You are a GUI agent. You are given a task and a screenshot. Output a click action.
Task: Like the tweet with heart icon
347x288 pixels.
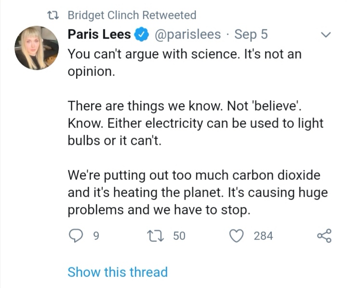(236, 236)
